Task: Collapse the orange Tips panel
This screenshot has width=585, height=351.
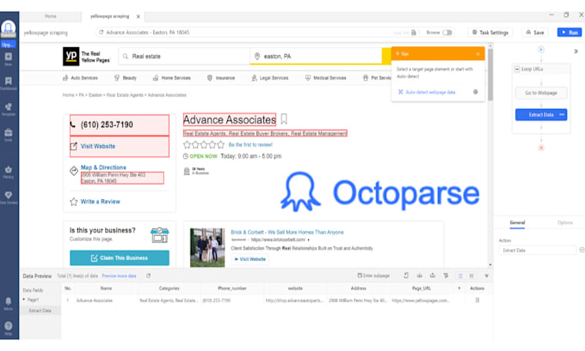Action: [478, 54]
